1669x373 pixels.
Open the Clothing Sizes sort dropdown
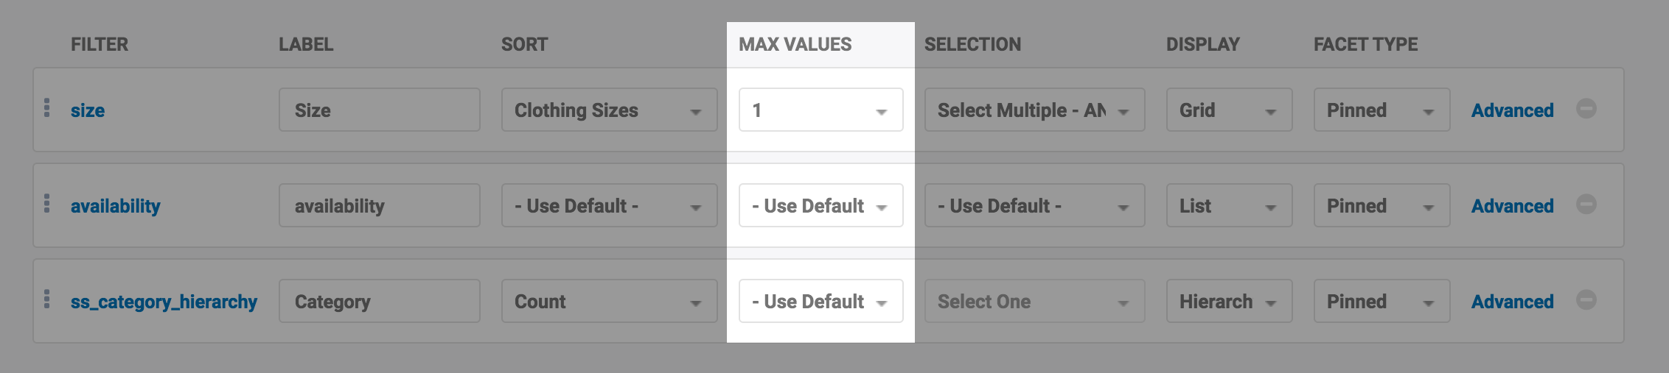(609, 110)
